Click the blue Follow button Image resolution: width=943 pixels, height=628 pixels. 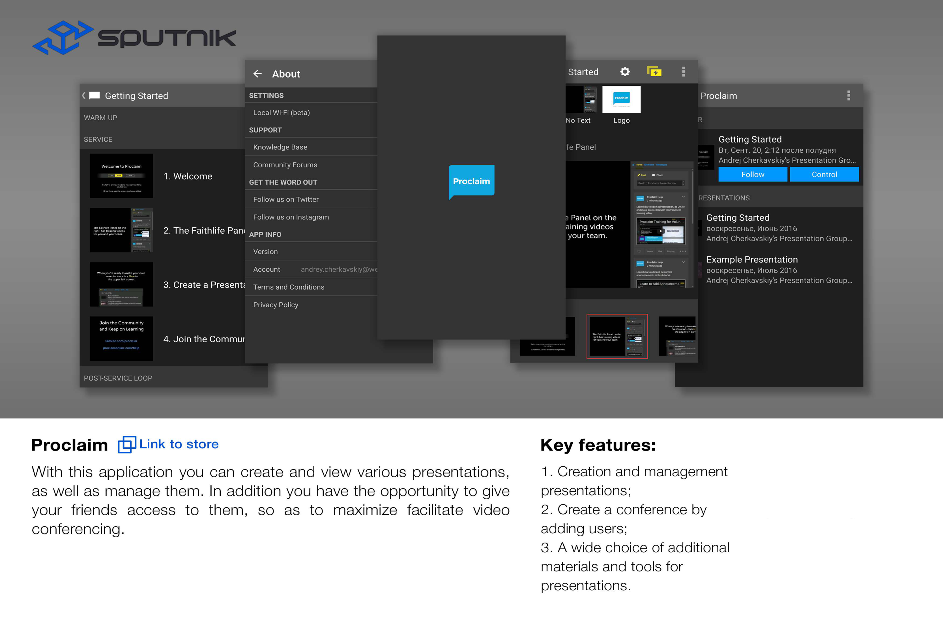[753, 174]
